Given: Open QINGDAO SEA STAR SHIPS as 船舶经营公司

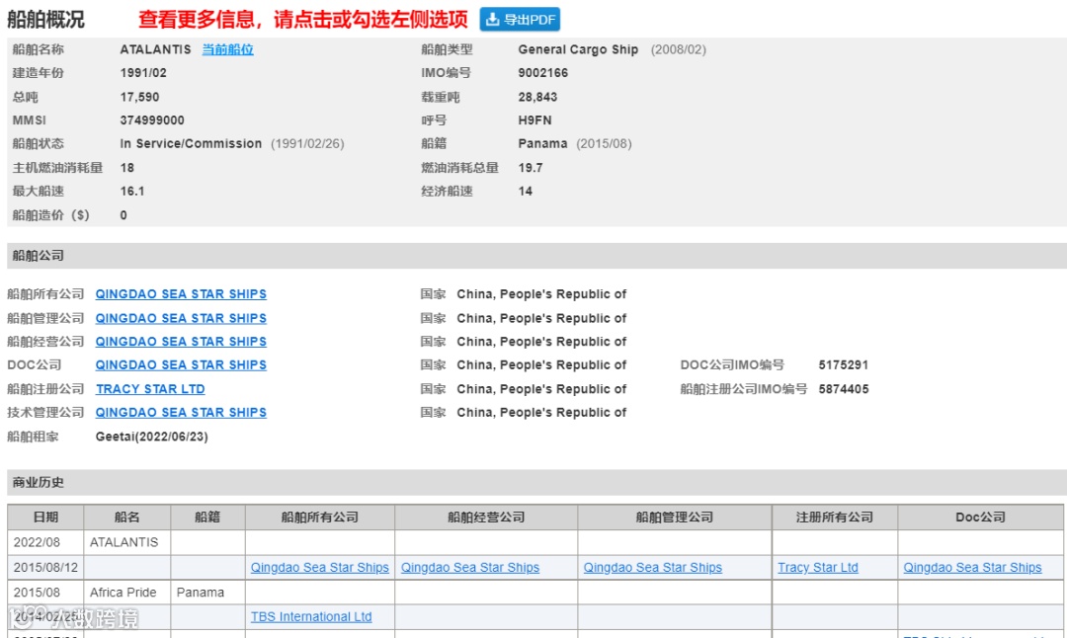Looking at the screenshot, I should pyautogui.click(x=181, y=342).
